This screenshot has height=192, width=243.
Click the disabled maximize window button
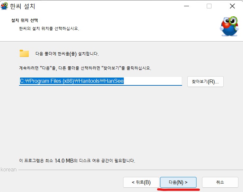click(209, 6)
